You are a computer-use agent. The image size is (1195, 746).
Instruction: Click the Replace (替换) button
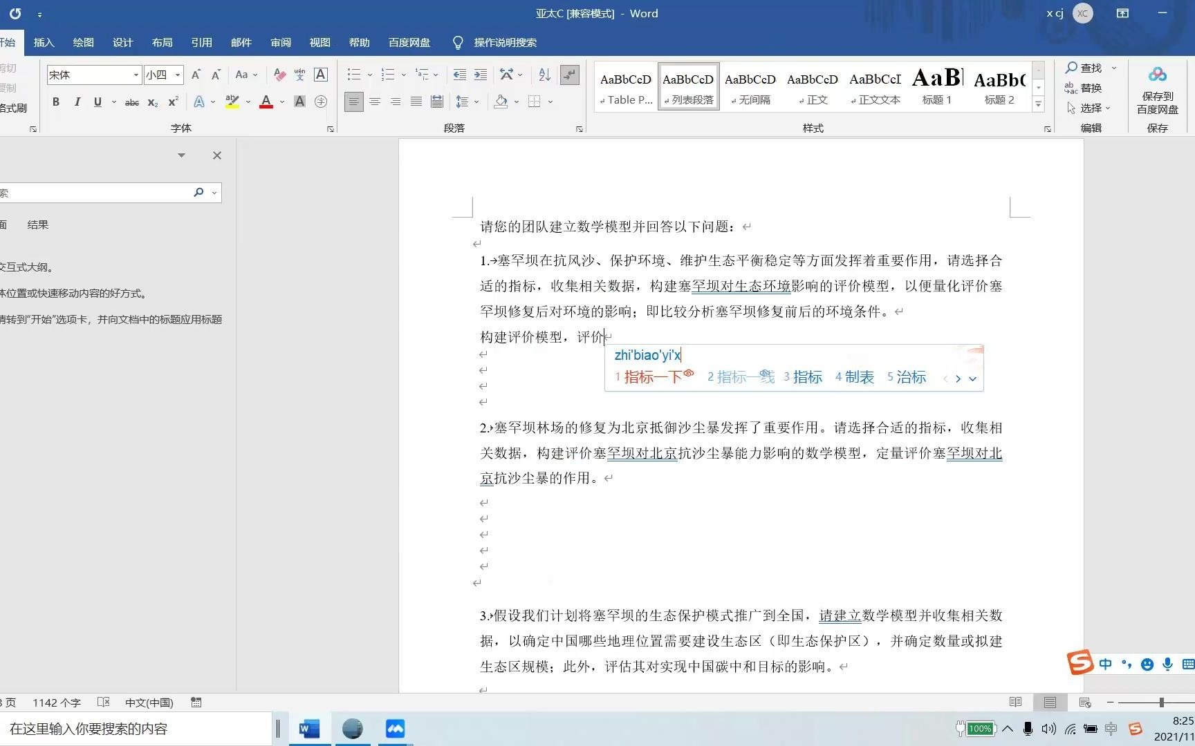click(1083, 88)
